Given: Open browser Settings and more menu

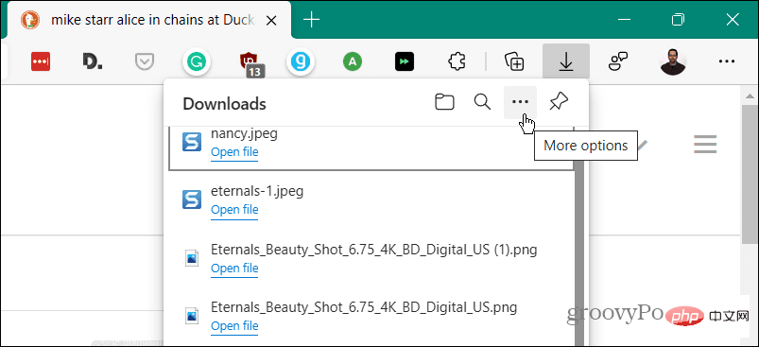Looking at the screenshot, I should tap(727, 61).
